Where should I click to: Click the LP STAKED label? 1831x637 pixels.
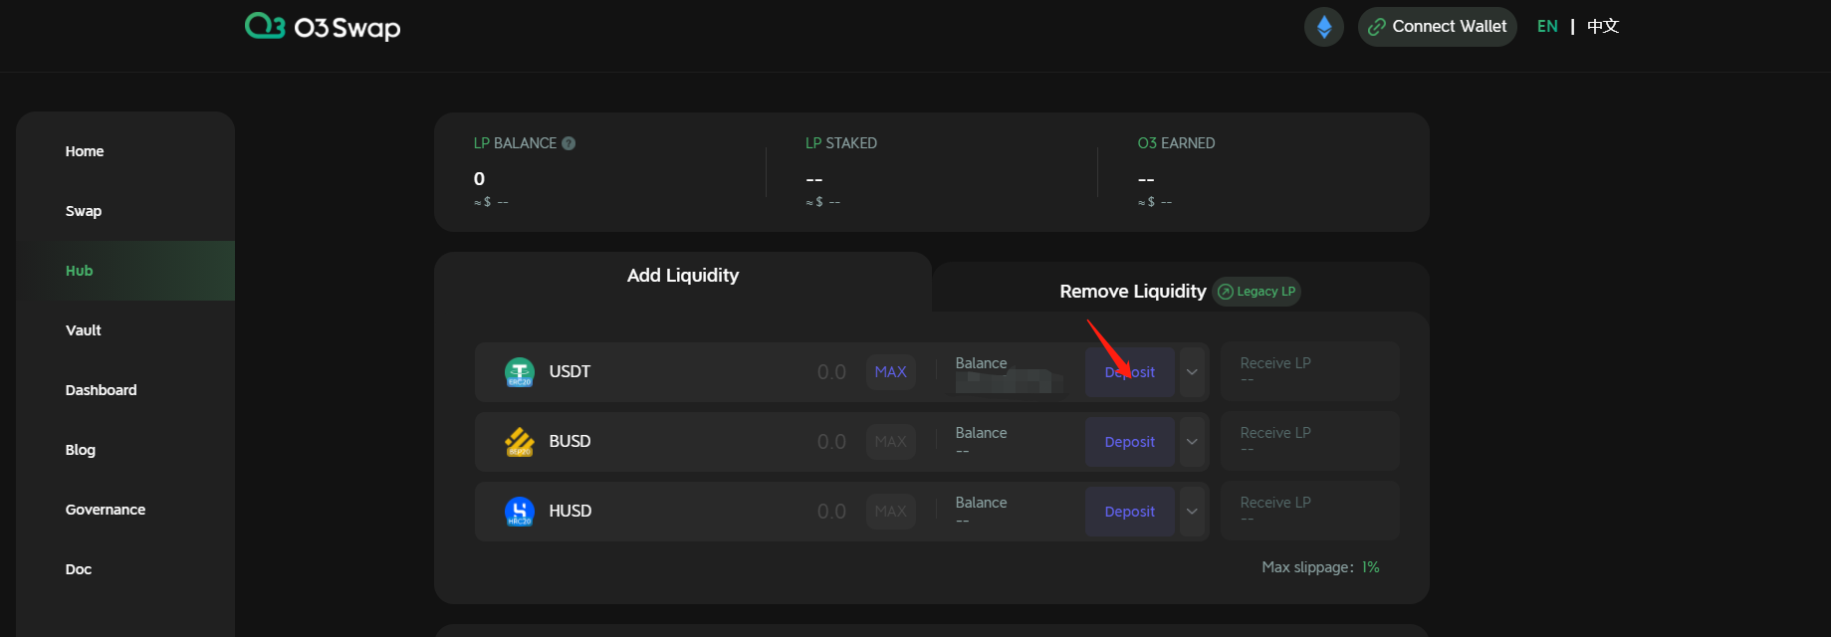point(841,143)
